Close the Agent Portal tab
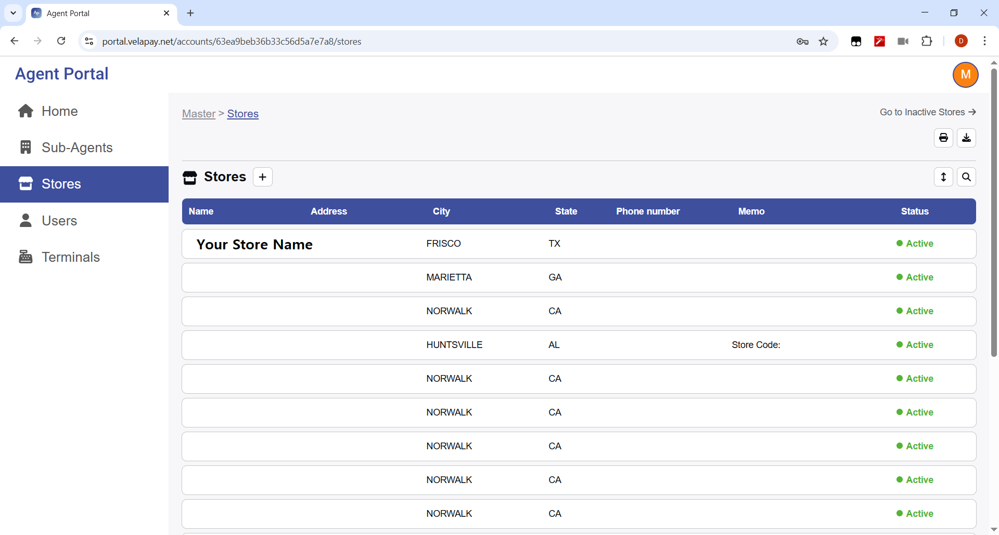Screen dimensions: 999x535 tap(166, 13)
